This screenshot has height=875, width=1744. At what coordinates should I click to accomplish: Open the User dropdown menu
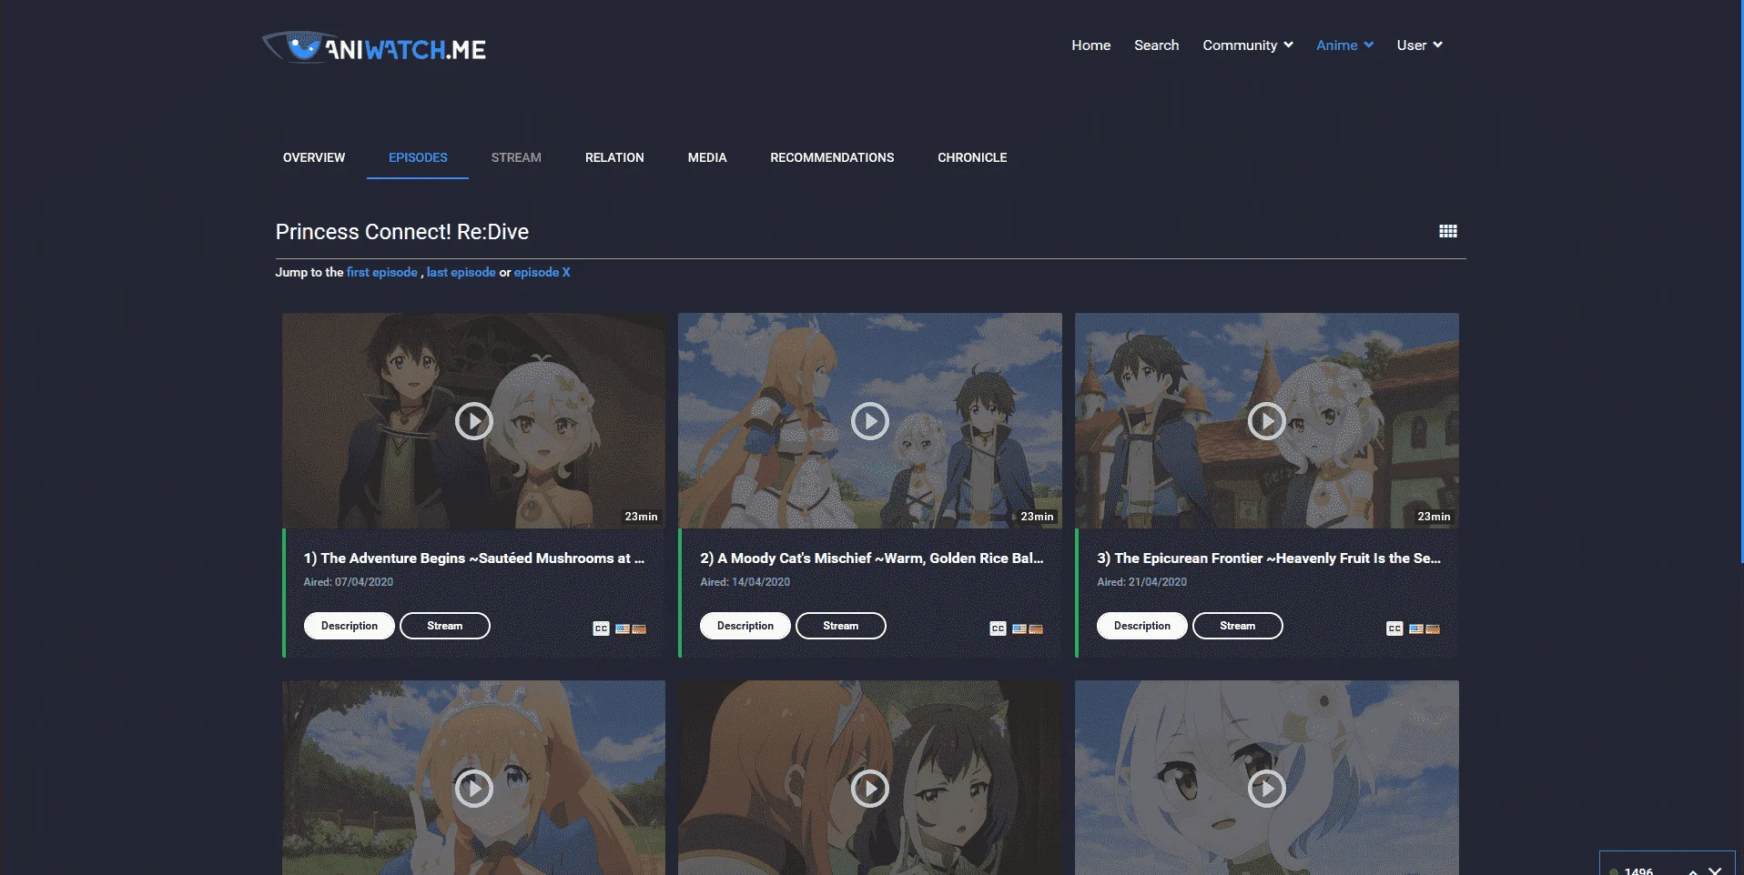[x=1420, y=45]
